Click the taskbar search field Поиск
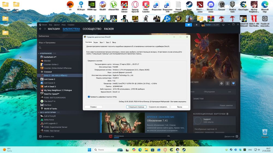This screenshot has height=153, width=273. (108, 150)
